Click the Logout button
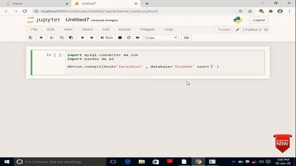Image resolution: width=296 pixels, height=166 pixels. [x=259, y=20]
